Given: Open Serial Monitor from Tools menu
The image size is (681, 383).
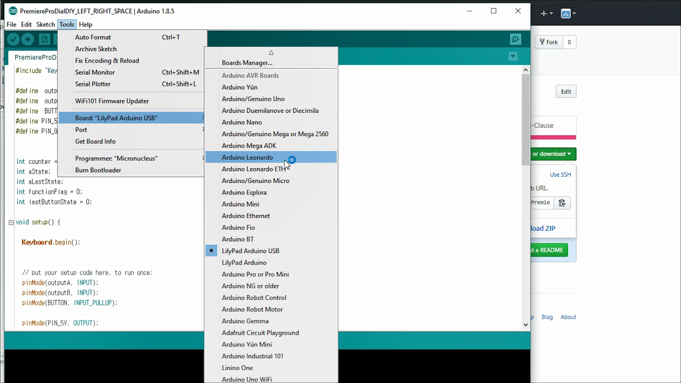Looking at the screenshot, I should click(132, 72).
